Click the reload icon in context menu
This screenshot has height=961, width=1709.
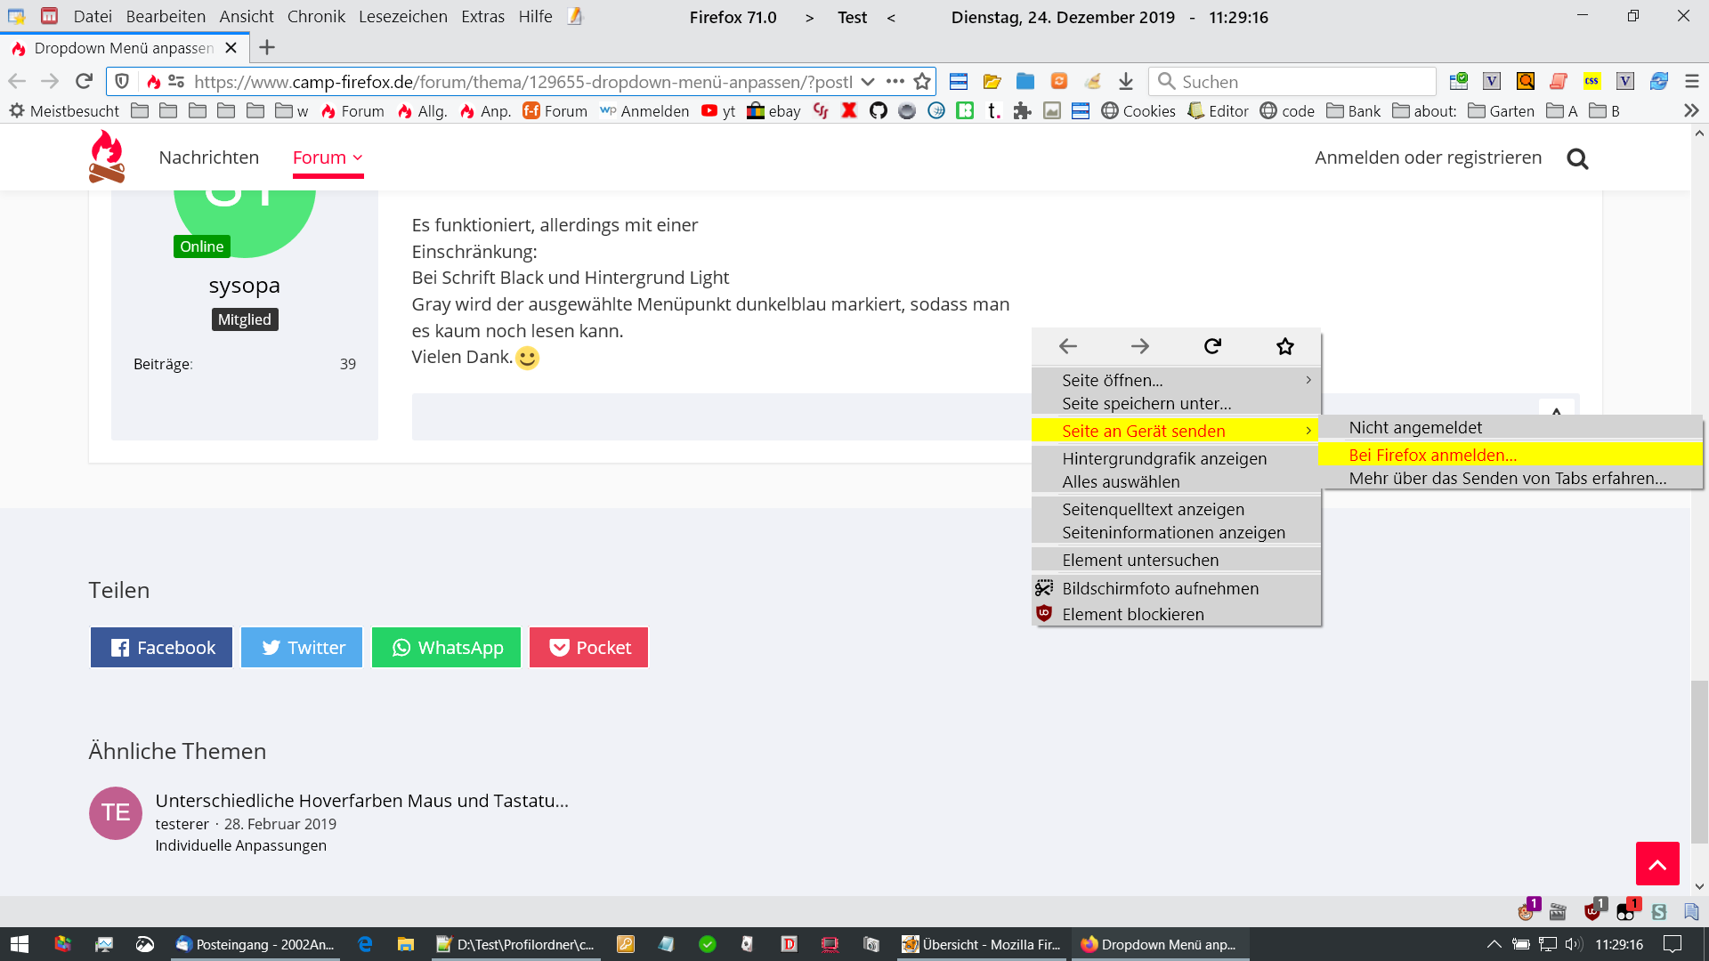(1212, 346)
